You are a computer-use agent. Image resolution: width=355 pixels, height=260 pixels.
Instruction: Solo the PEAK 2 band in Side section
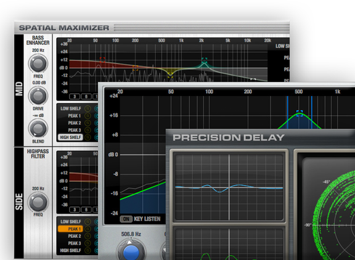click(88, 236)
